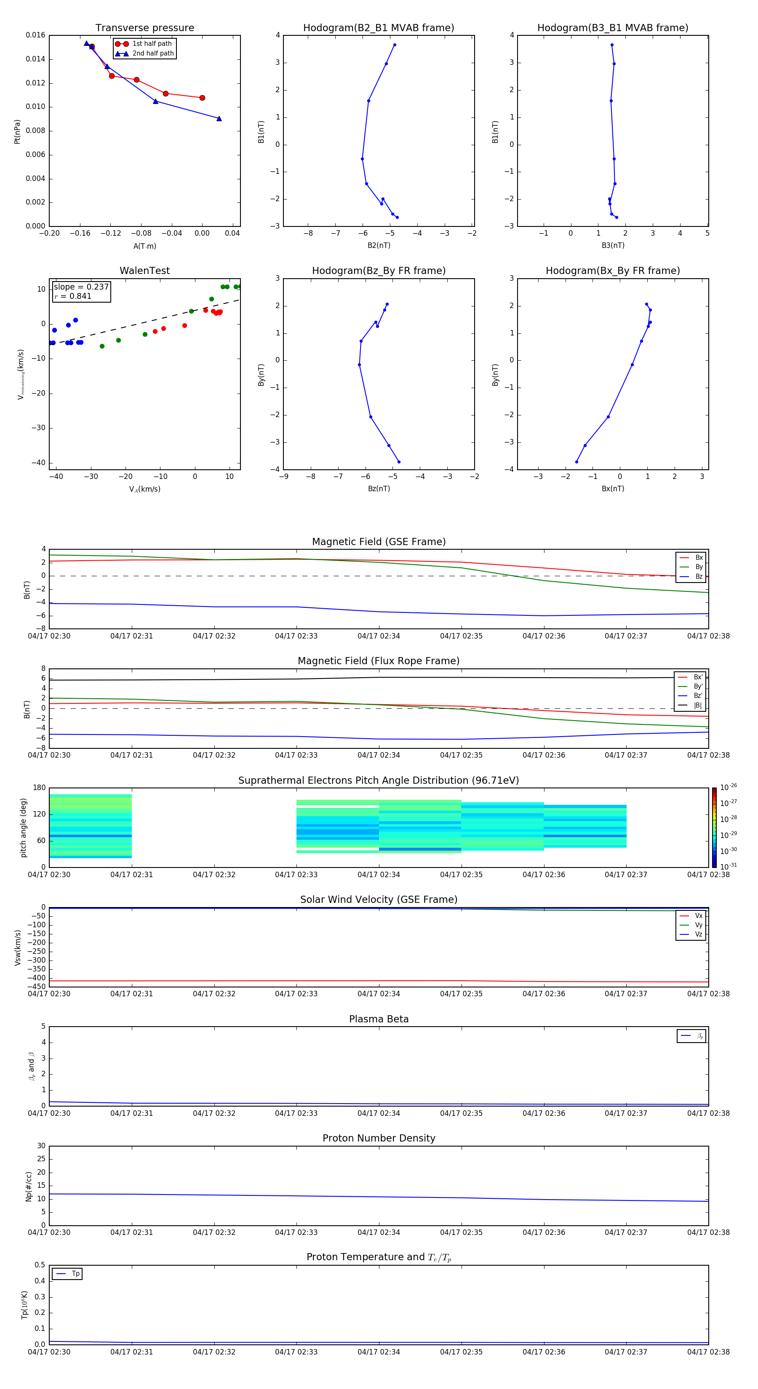Click 'Solar Wind Velocity (GSE Frame)' title

379,899
